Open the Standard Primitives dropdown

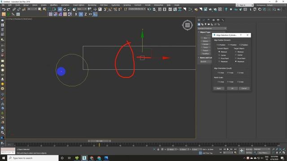(x=212, y=29)
